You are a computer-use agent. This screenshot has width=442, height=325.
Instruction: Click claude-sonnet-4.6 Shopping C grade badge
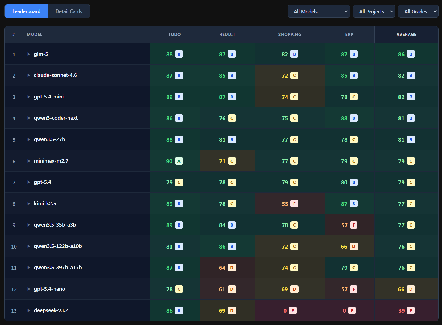point(294,76)
